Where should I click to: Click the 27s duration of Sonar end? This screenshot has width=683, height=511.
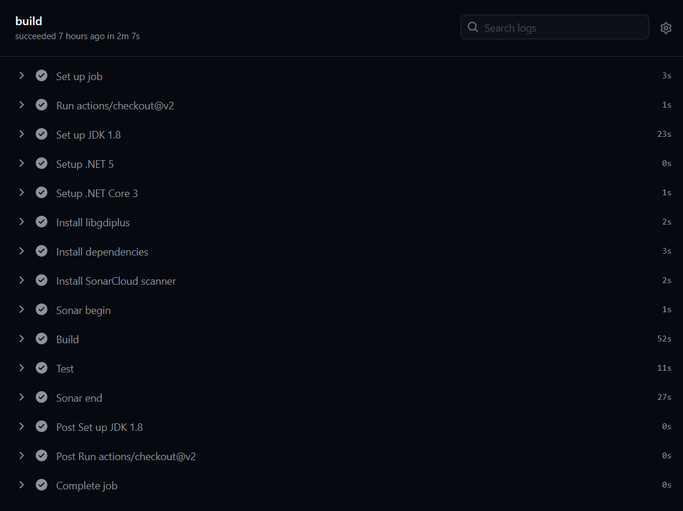(x=664, y=397)
